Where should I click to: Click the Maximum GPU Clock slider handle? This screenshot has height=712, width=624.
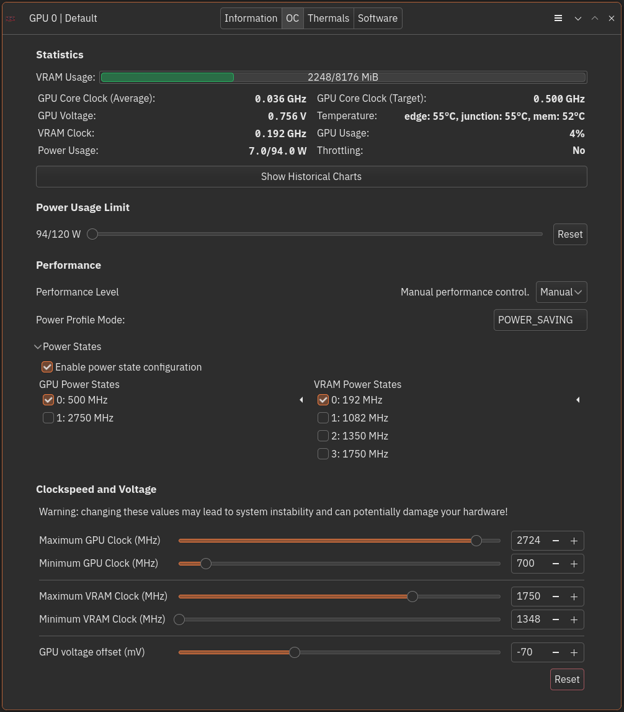(x=476, y=541)
